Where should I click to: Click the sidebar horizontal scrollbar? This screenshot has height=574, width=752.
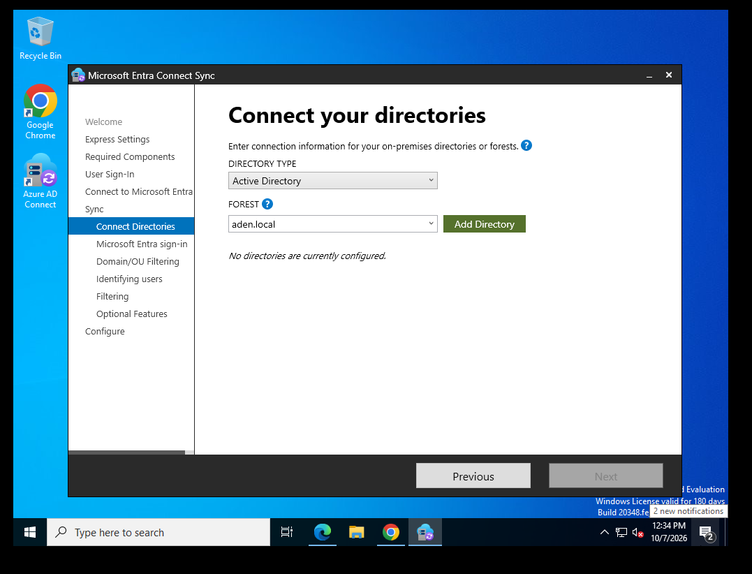coord(127,452)
